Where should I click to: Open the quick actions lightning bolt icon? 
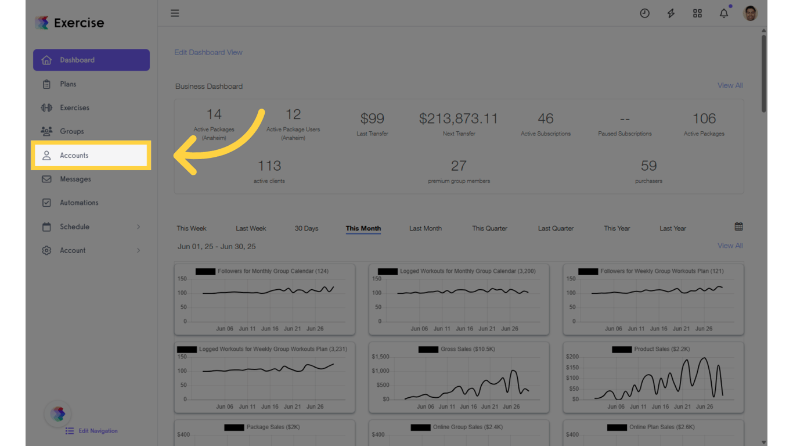[671, 13]
